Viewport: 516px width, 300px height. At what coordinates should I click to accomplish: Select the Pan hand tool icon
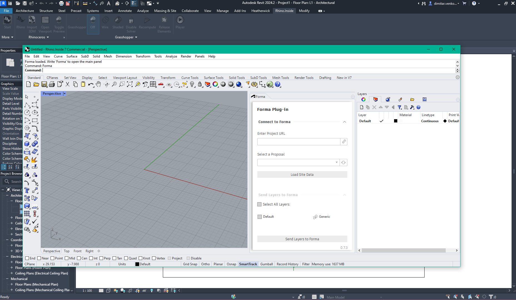point(98,84)
